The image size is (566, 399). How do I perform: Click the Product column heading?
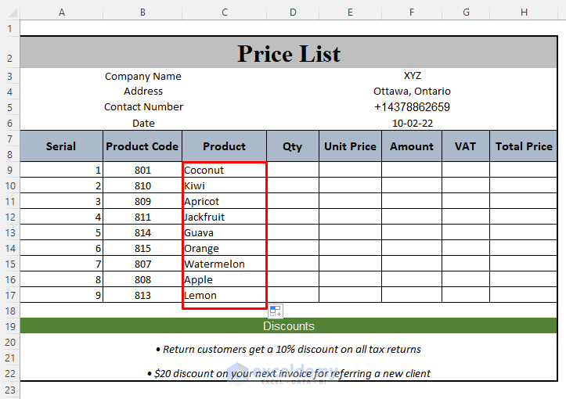pos(224,146)
